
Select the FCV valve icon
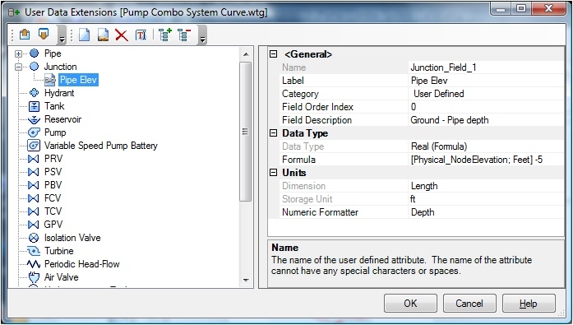pos(34,198)
